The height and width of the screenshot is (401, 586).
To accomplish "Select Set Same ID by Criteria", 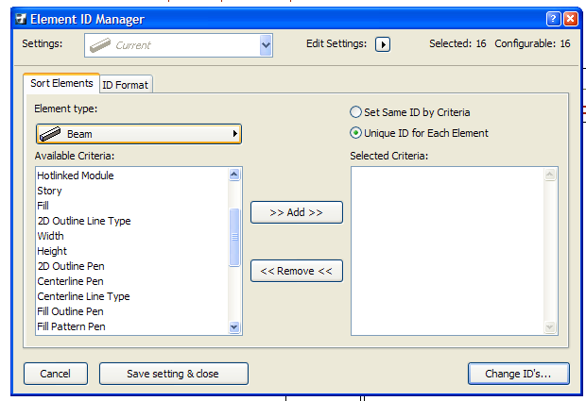I will [355, 112].
